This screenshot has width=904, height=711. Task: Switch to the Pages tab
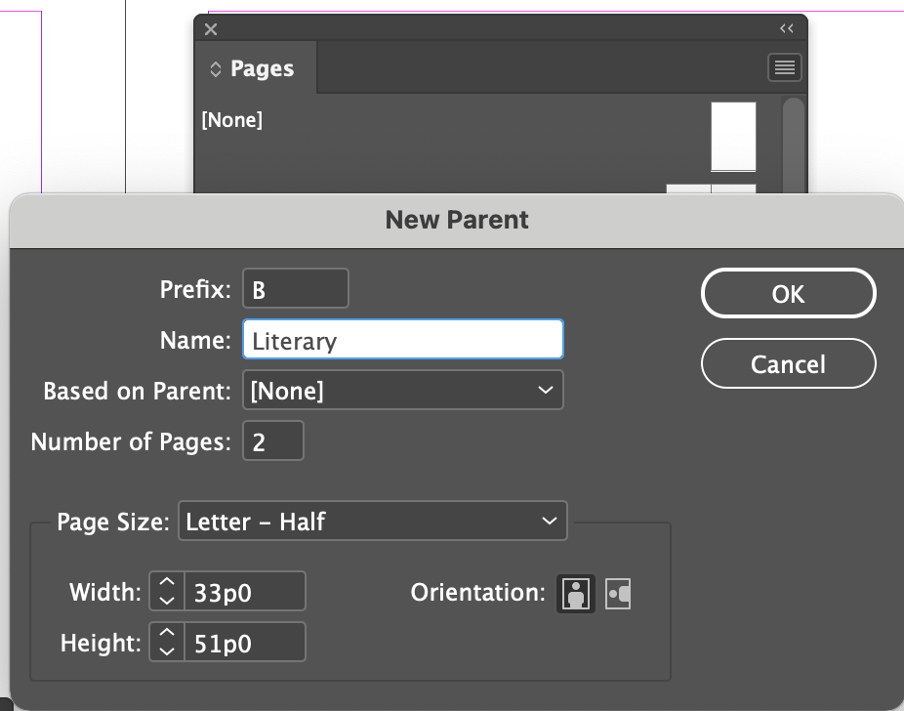pos(262,68)
